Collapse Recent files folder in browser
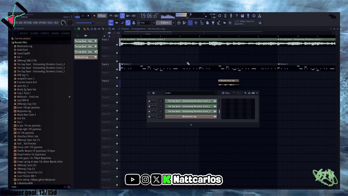The width and height of the screenshot is (348, 196). [21, 42]
